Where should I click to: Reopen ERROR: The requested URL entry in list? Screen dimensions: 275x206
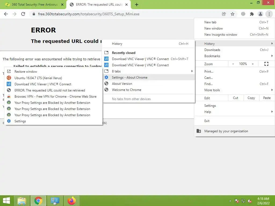[x=53, y=90]
